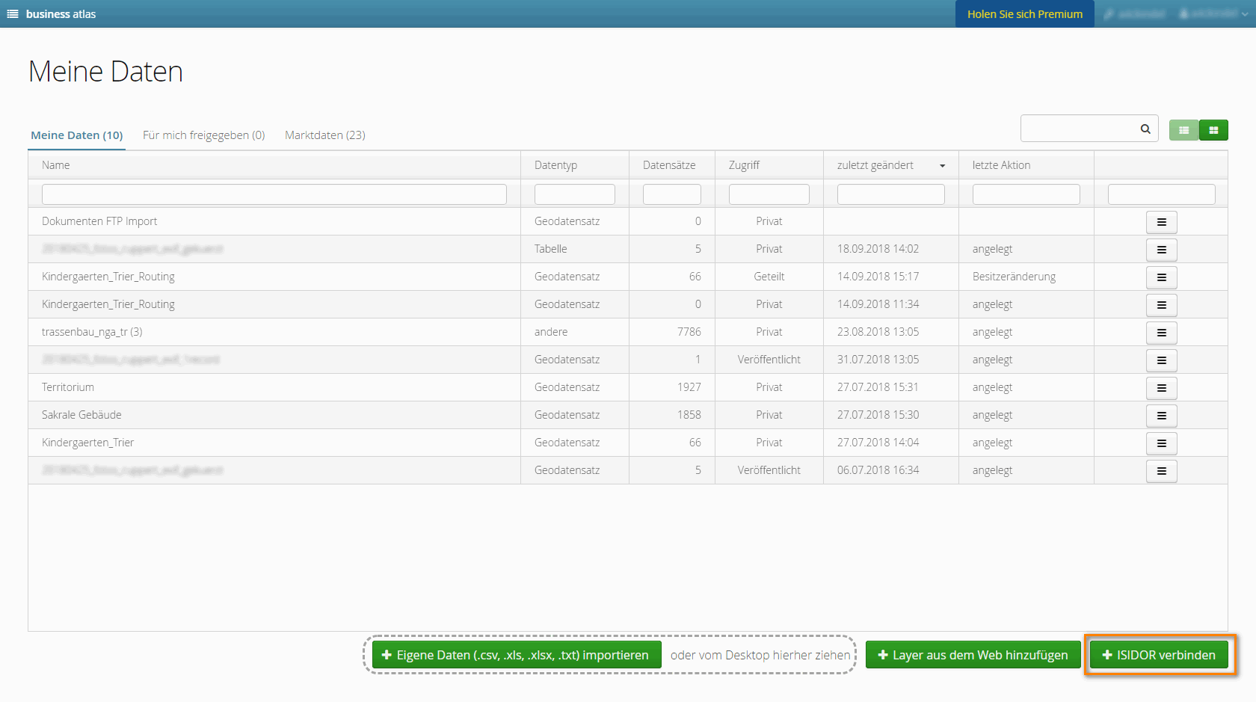
Task: Click the andere data type cell
Action: tap(551, 332)
